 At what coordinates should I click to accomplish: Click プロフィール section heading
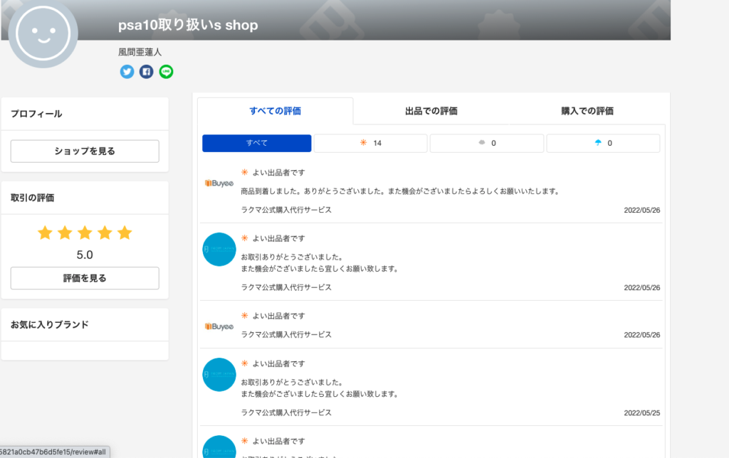[36, 114]
